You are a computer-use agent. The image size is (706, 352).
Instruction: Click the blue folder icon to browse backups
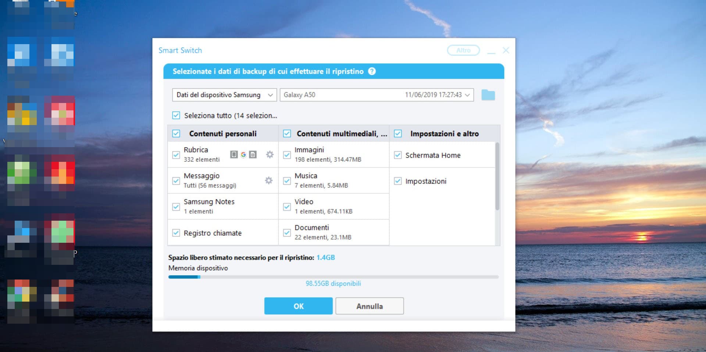coord(488,95)
